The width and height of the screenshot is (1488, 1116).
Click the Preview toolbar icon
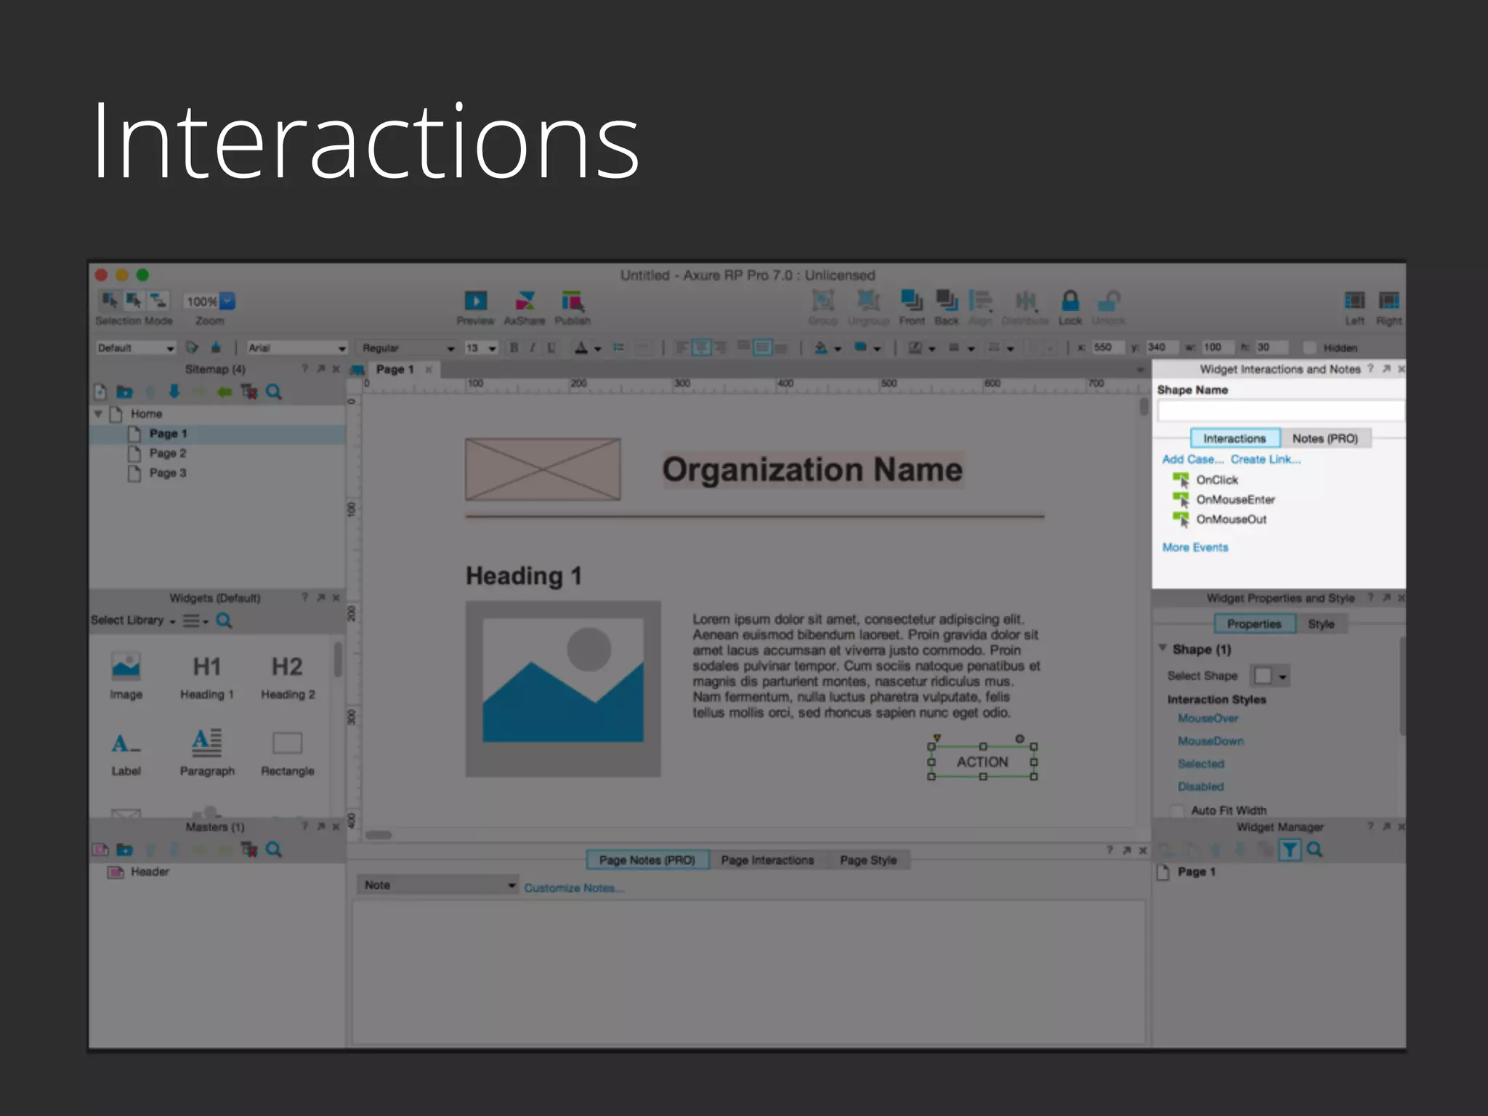point(475,302)
